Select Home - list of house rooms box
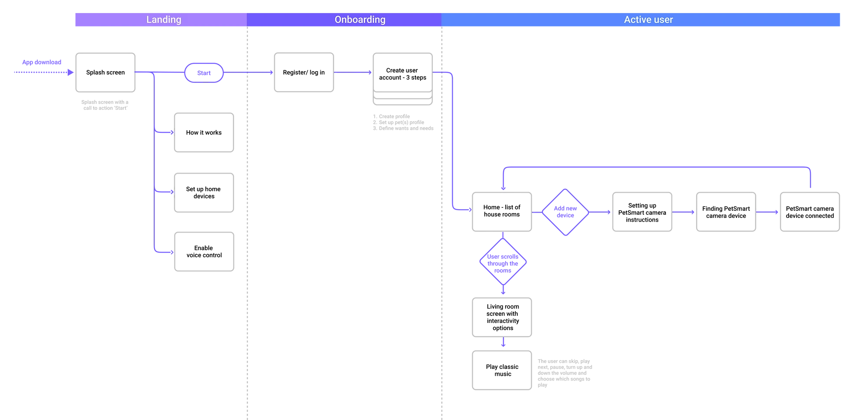This screenshot has width=849, height=420. point(502,212)
